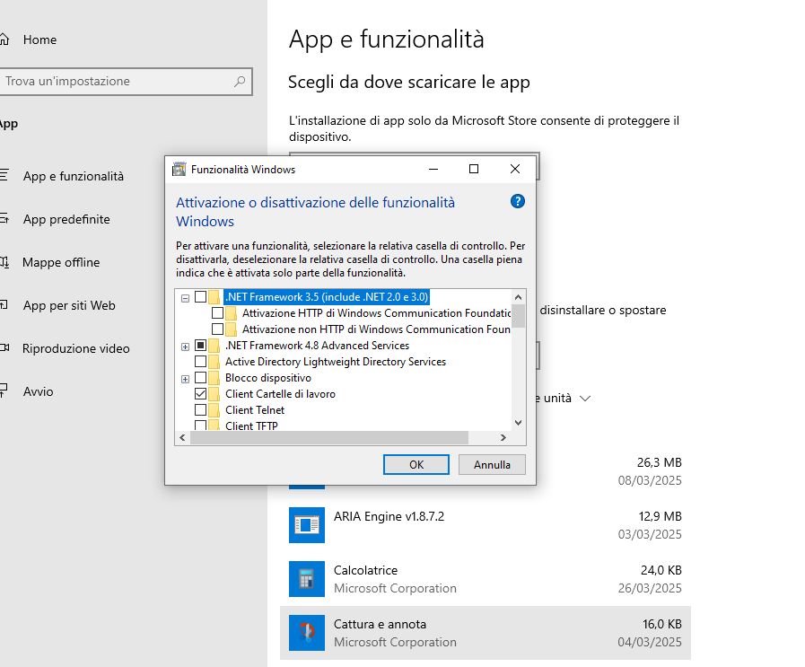Select the Client Cartelle di lavoro label

click(x=280, y=394)
